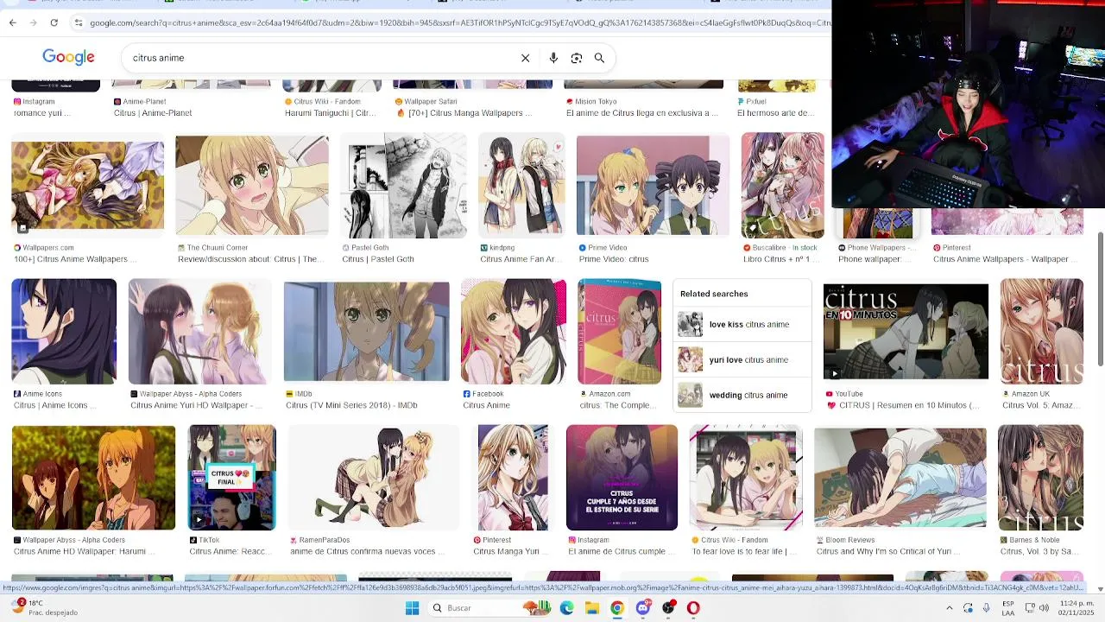Open the Facebook Citrus Anime image
This screenshot has width=1105, height=622.
(x=513, y=331)
